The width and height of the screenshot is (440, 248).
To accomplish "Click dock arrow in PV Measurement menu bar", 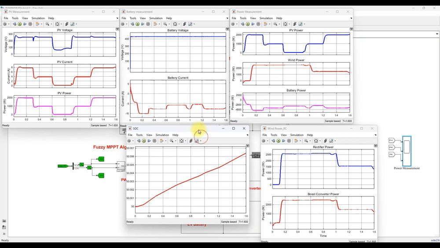I will tap(117, 18).
